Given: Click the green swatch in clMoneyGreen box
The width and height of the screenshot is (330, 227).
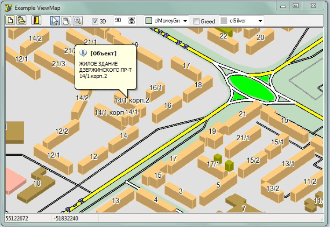Looking at the screenshot, I should (x=149, y=21).
